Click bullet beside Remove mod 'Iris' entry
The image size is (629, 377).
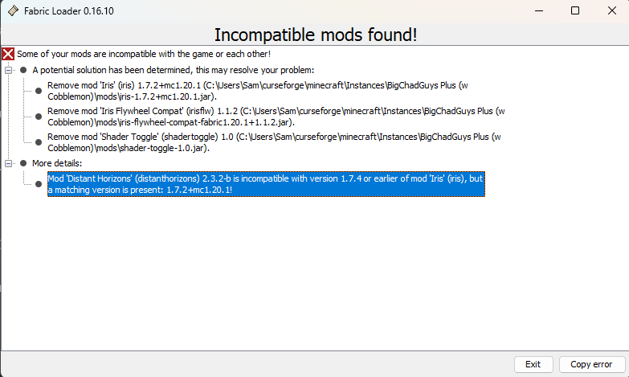38,90
